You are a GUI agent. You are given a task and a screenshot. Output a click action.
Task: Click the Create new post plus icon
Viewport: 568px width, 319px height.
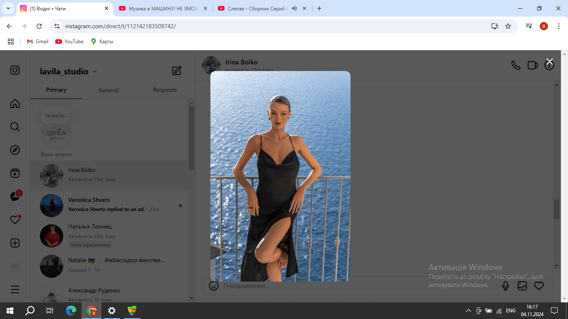[x=15, y=243]
